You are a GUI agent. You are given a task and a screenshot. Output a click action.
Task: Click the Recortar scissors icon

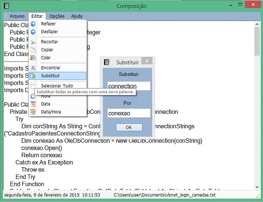click(33, 42)
